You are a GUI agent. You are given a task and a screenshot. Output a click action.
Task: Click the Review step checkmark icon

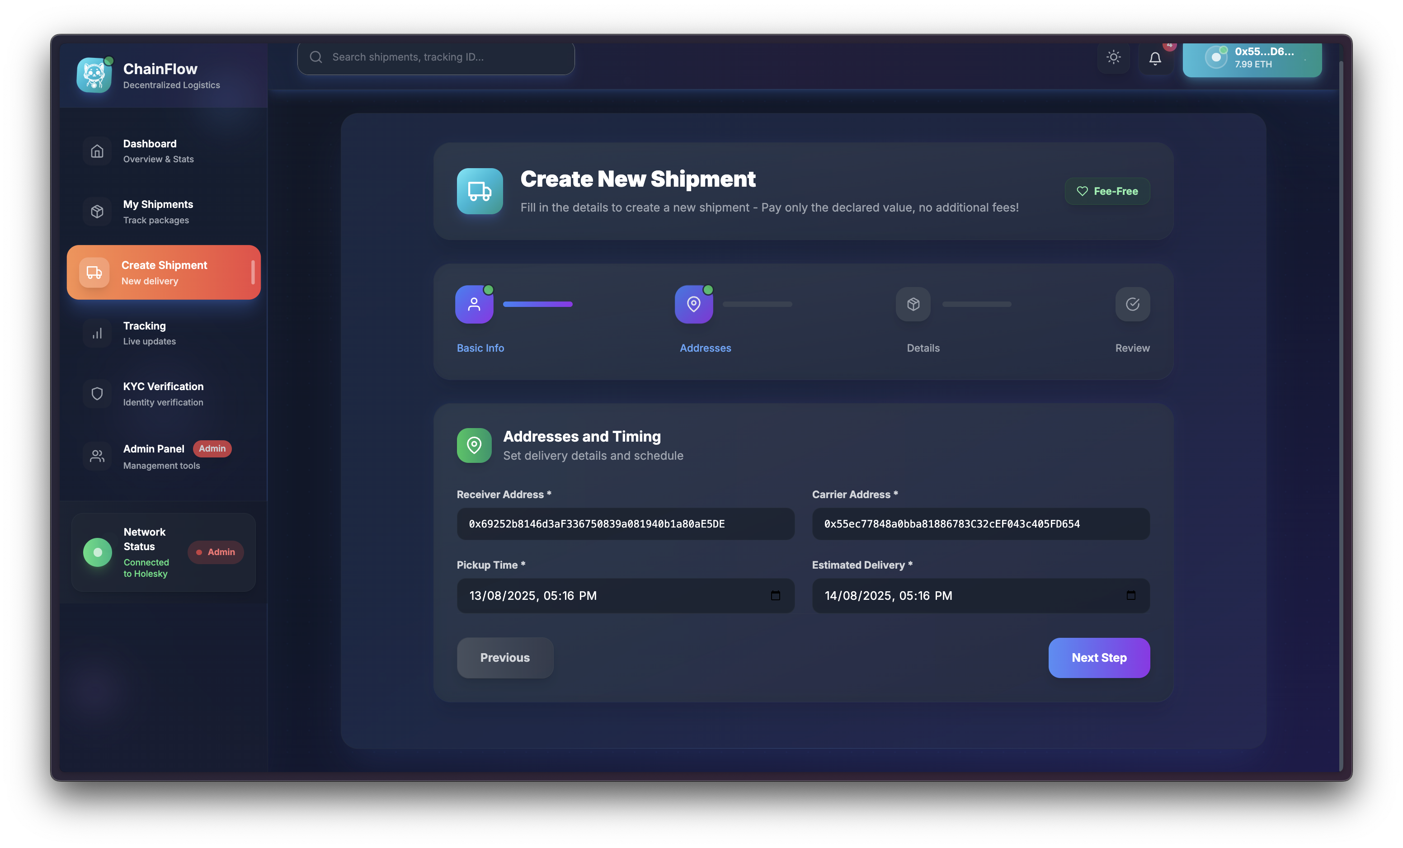[x=1132, y=304]
